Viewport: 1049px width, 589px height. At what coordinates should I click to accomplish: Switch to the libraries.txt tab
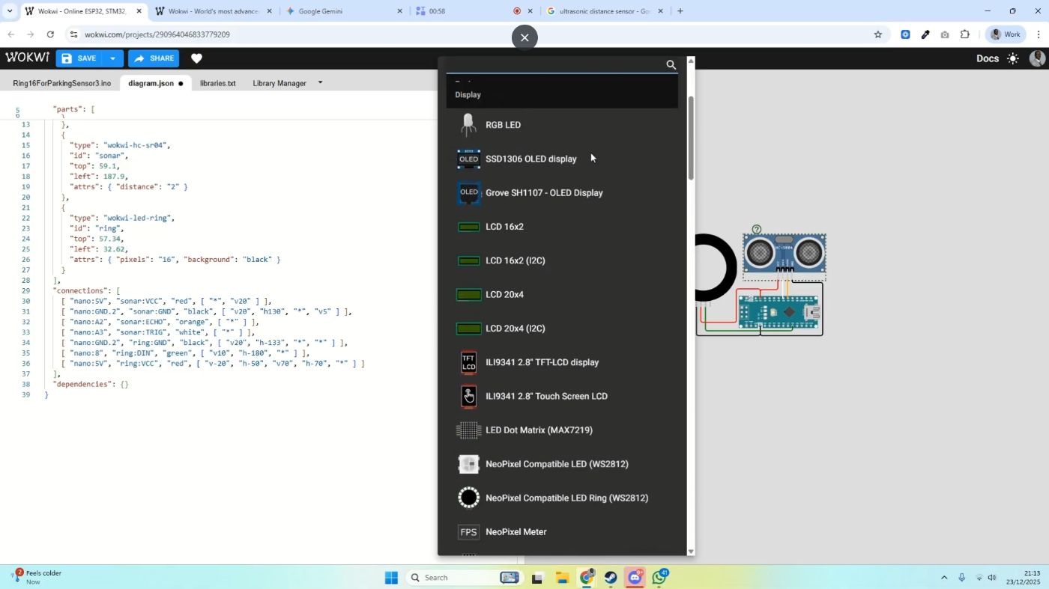pyautogui.click(x=217, y=83)
